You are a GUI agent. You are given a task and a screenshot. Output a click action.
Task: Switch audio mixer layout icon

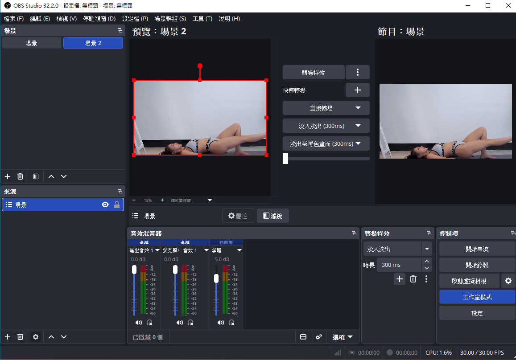tap(303, 337)
